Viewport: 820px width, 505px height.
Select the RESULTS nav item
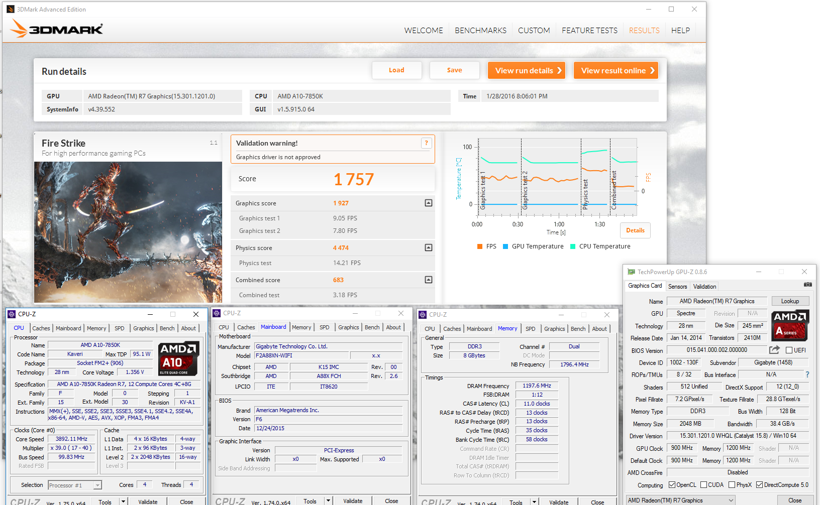click(644, 31)
